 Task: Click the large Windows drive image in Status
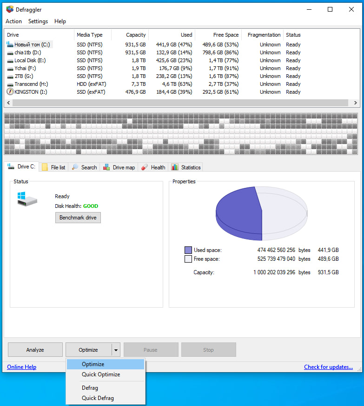pos(27,199)
